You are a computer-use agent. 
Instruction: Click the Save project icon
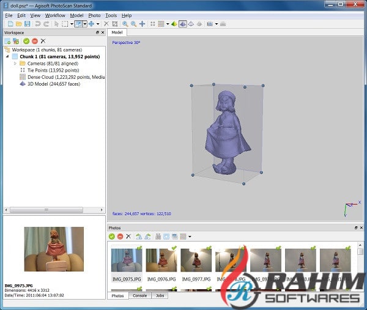[28, 24]
